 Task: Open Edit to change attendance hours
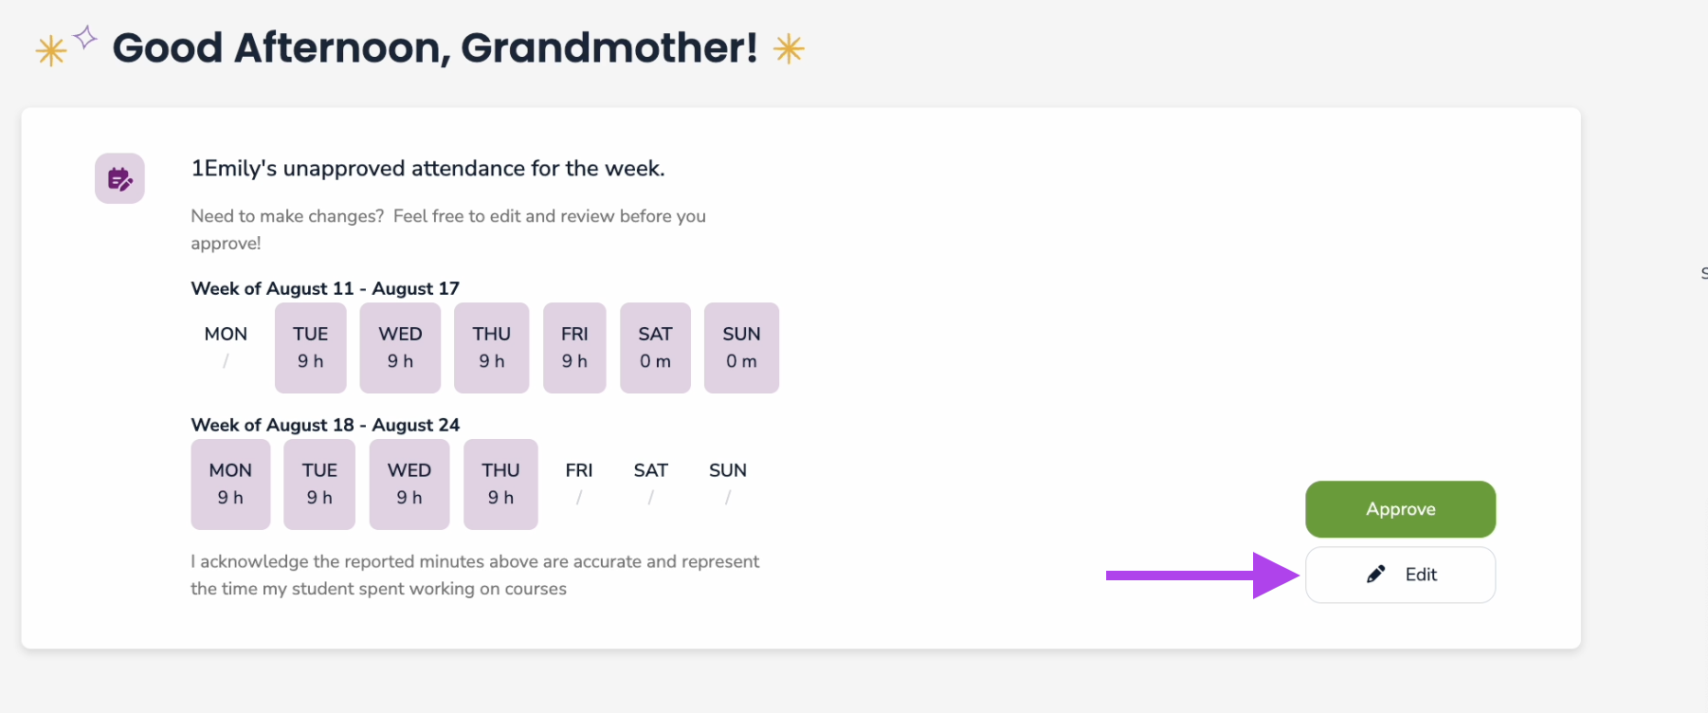pos(1400,575)
